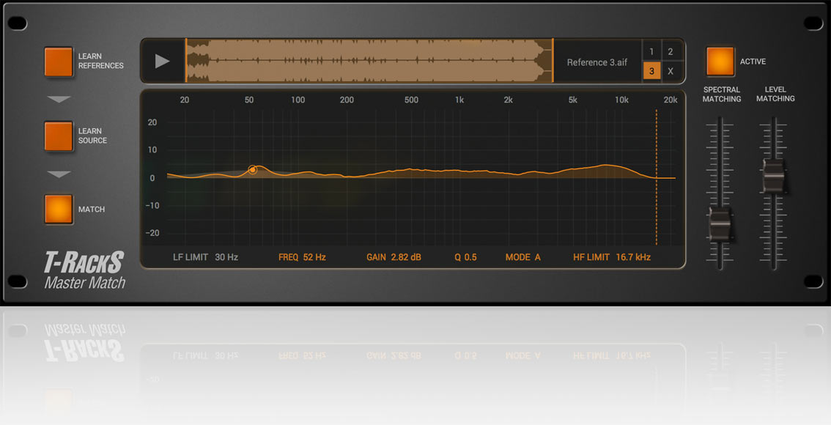Click the -20 dB gain axis label
Screen dimensions: 831x425
(152, 233)
